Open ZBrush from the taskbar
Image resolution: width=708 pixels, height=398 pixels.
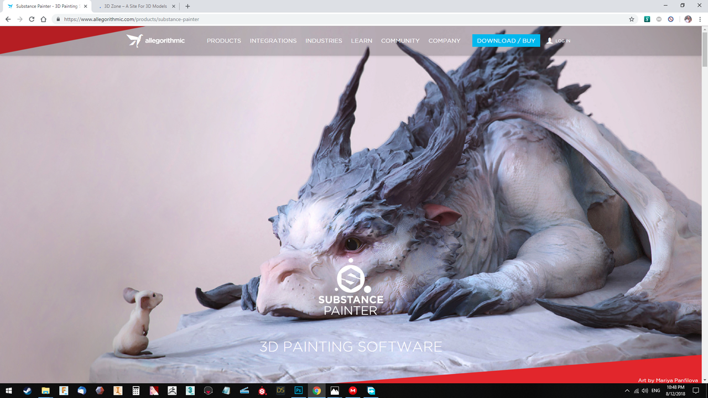tap(172, 390)
